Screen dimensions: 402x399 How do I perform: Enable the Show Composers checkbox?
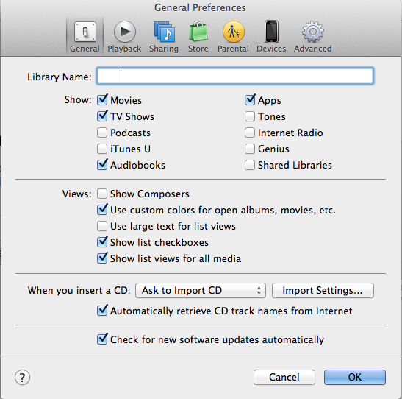pos(102,194)
